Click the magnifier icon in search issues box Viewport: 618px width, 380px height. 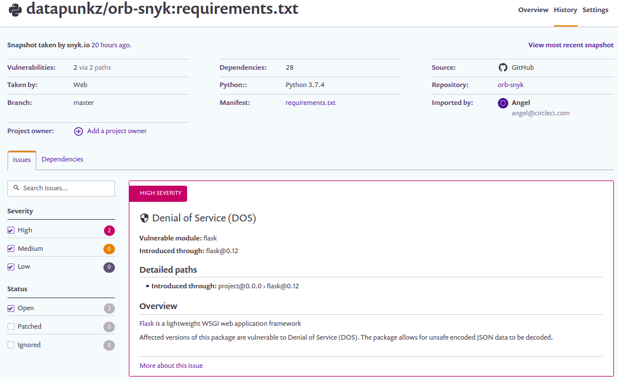coord(16,188)
